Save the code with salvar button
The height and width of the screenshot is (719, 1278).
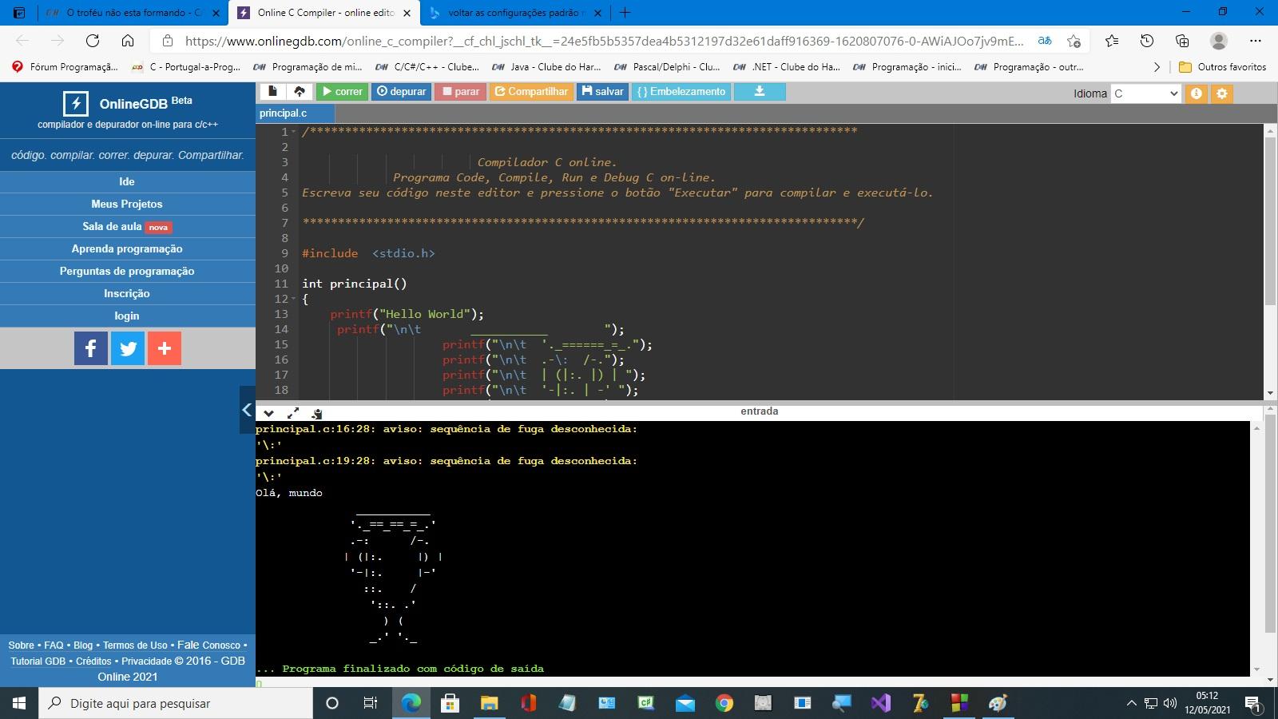[x=602, y=92]
